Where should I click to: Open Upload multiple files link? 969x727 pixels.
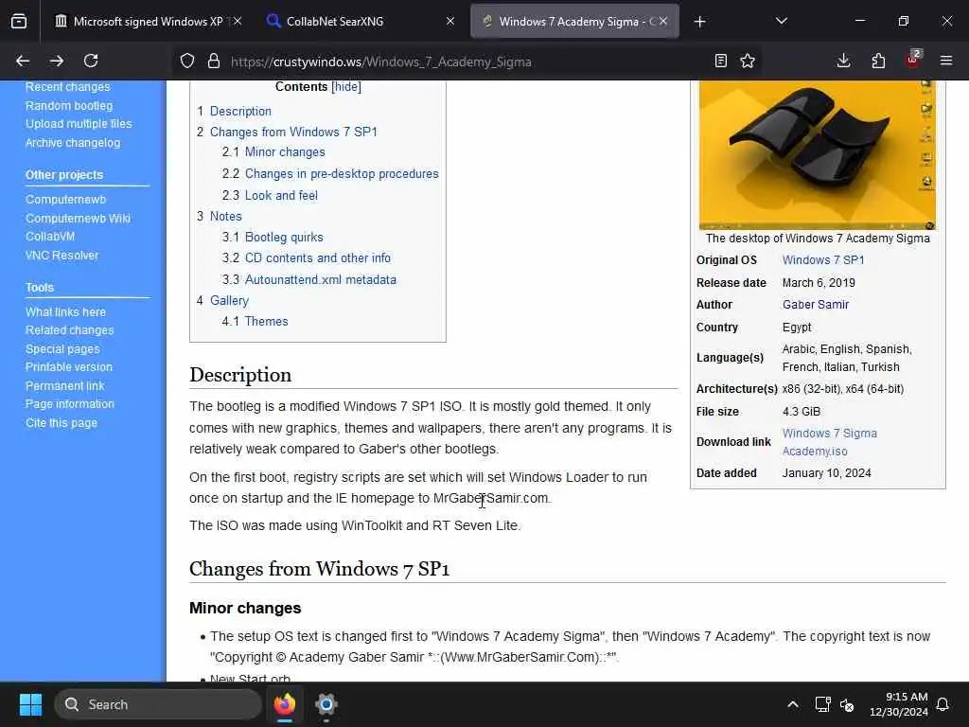coord(79,124)
